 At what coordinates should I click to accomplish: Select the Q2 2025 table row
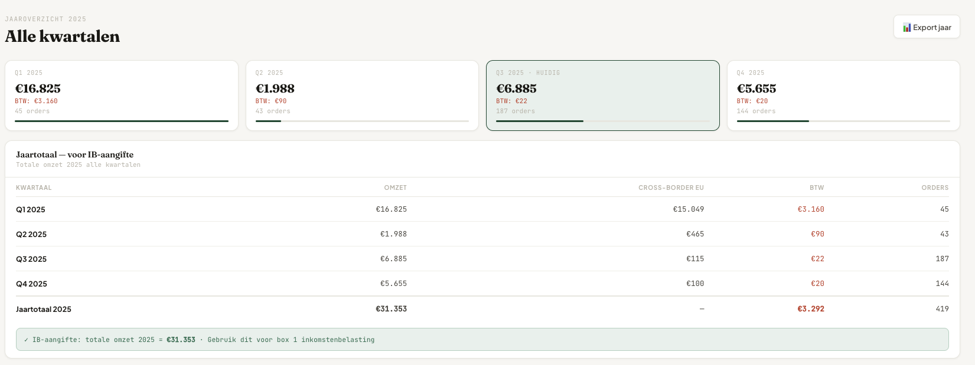[482, 234]
